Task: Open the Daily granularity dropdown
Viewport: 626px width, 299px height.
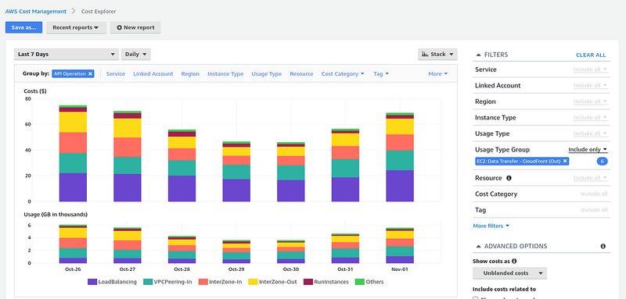Action: [x=135, y=54]
